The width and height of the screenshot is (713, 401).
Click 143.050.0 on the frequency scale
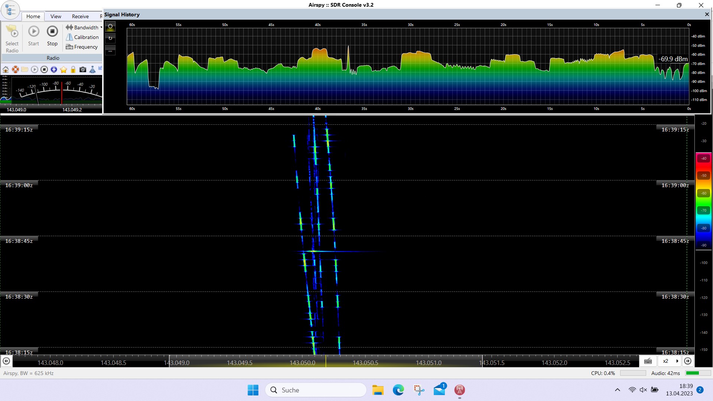pyautogui.click(x=303, y=363)
